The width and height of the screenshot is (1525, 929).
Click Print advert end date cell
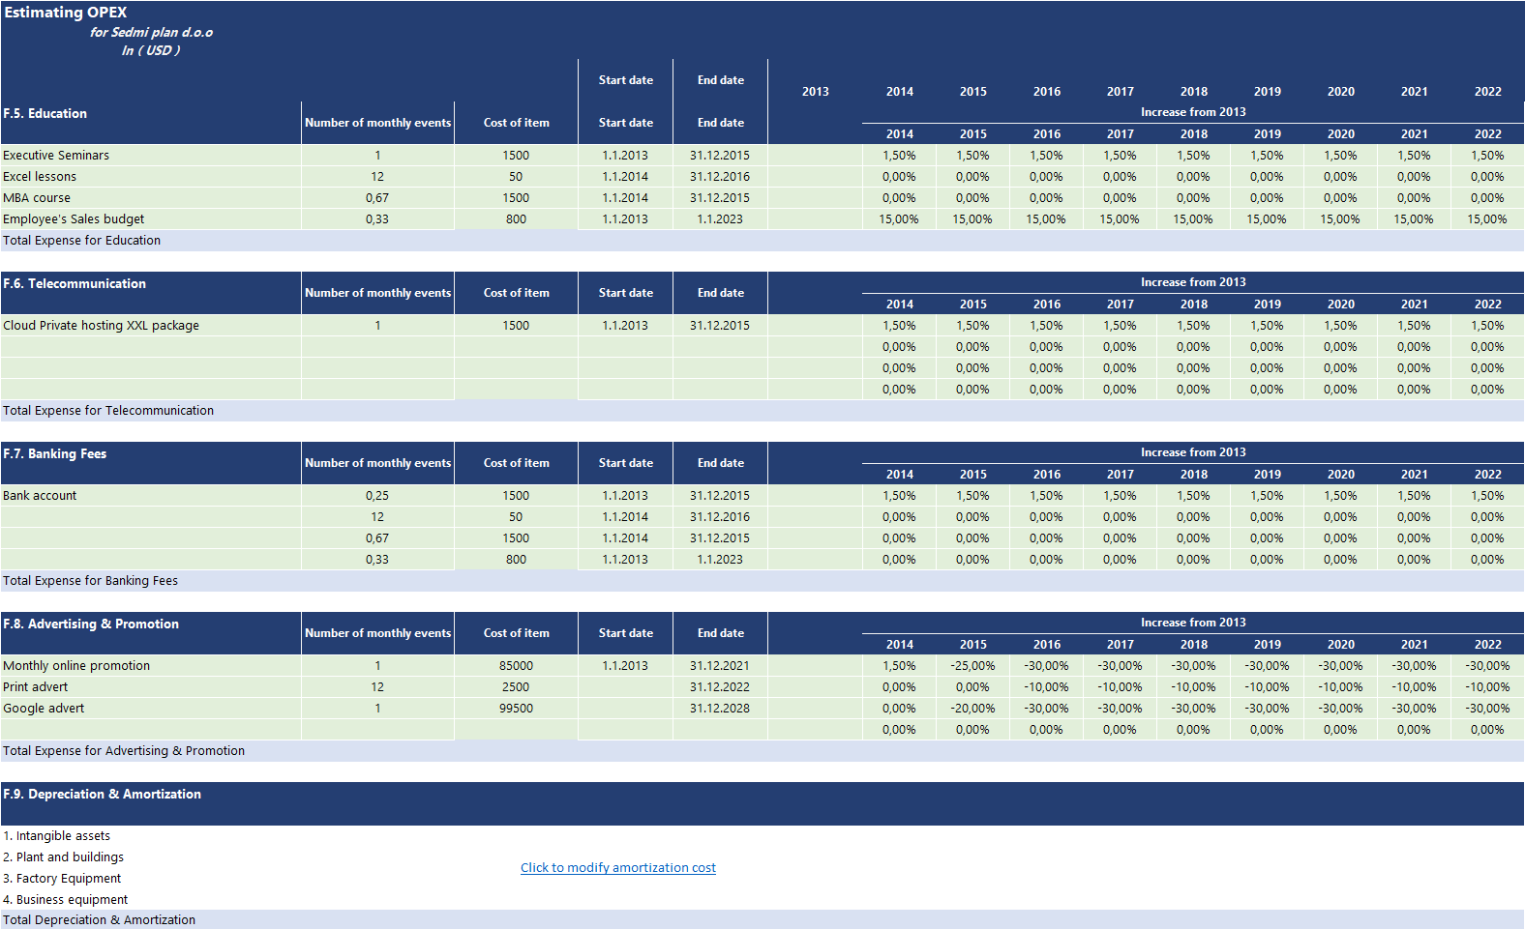(720, 687)
